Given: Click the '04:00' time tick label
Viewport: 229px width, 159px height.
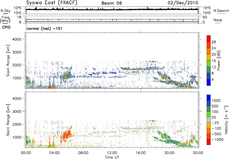Looking at the screenshot, I should click(54, 153).
